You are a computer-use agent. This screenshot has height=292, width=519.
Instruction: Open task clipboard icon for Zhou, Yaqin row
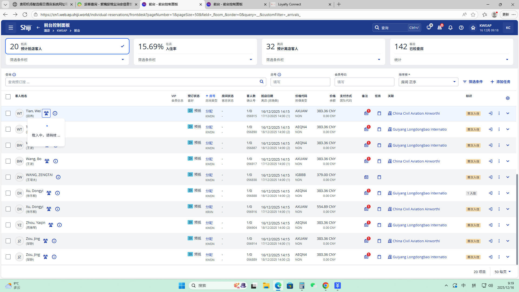point(379,225)
